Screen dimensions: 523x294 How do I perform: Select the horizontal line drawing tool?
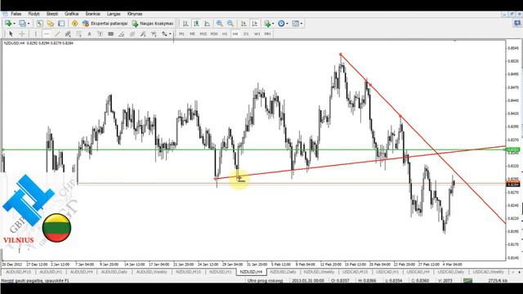click(47, 33)
